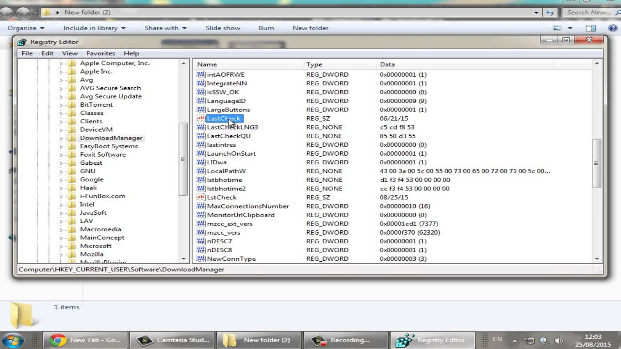Click the EN language indicator
Viewport: 621px width, 349px height.
click(497, 339)
